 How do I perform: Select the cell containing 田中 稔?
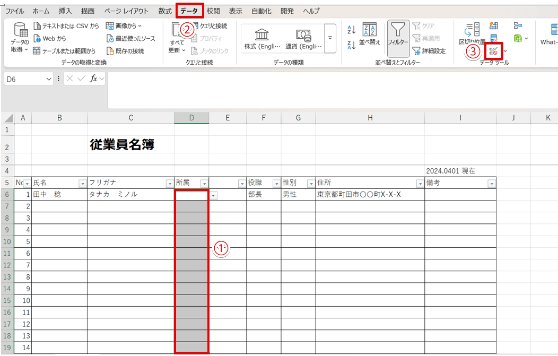59,194
